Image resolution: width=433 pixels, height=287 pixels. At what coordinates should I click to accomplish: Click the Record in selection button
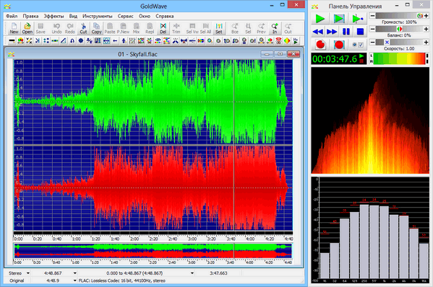click(339, 45)
